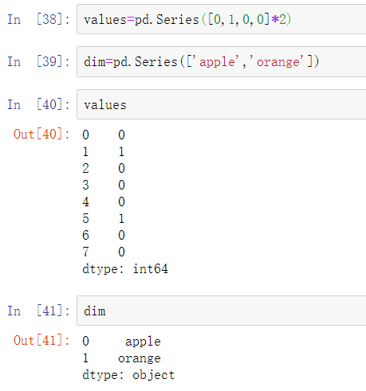Viewport: 366px width, 391px height.
Task: Click index 7 row in values output
Action: [104, 252]
